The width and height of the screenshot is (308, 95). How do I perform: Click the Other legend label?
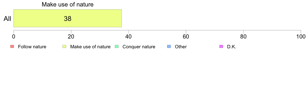(x=181, y=47)
